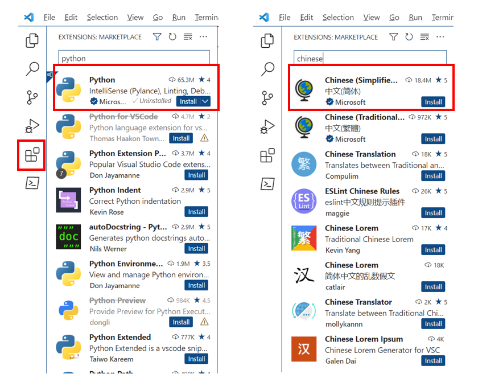Select Python Extended extension title
The width and height of the screenshot is (478, 382).
[x=120, y=337]
